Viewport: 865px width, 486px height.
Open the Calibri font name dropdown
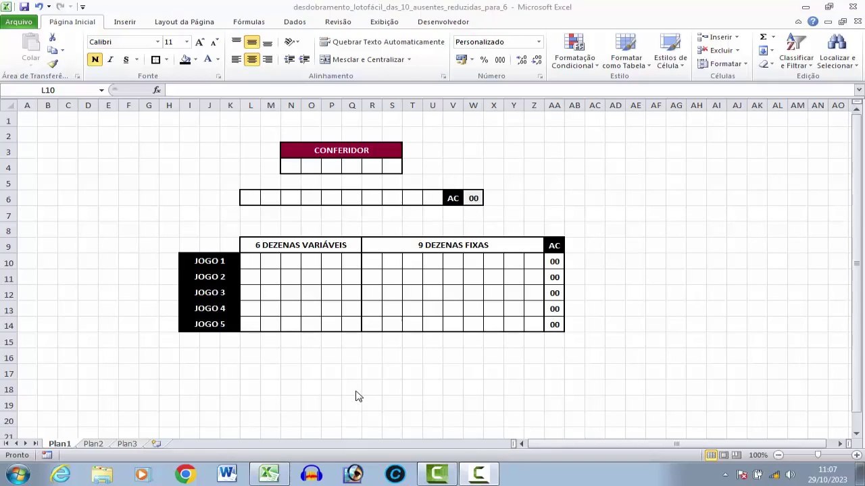click(x=157, y=42)
